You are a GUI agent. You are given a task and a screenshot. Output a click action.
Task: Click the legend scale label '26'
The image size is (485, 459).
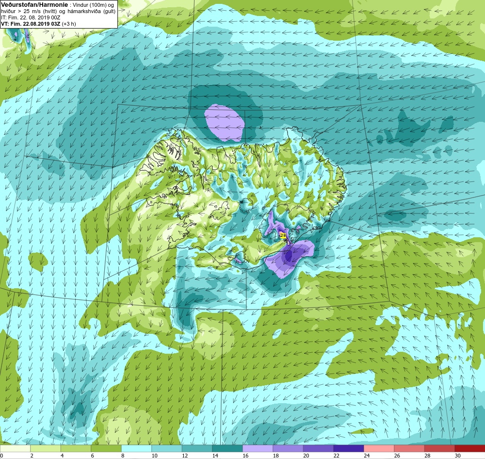click(x=397, y=455)
